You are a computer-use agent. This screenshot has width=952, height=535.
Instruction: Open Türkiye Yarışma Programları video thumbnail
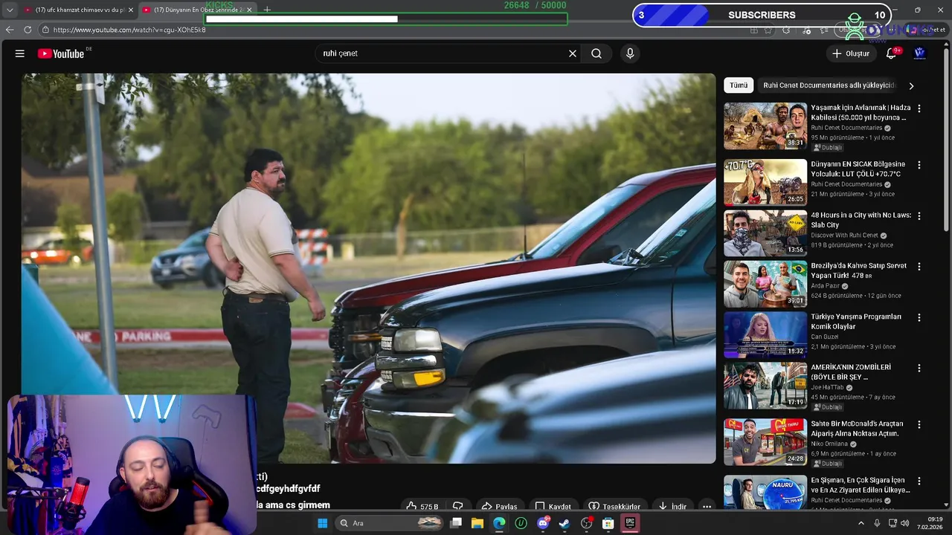pos(765,335)
